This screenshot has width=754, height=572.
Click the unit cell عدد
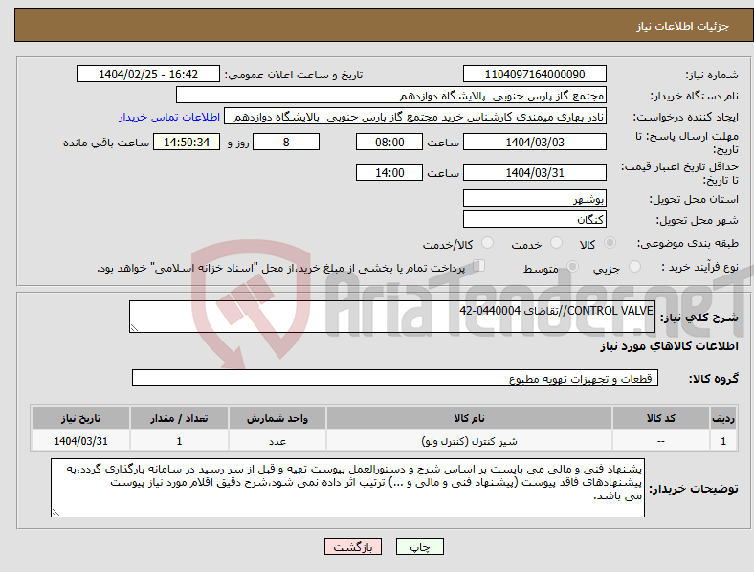tap(277, 441)
